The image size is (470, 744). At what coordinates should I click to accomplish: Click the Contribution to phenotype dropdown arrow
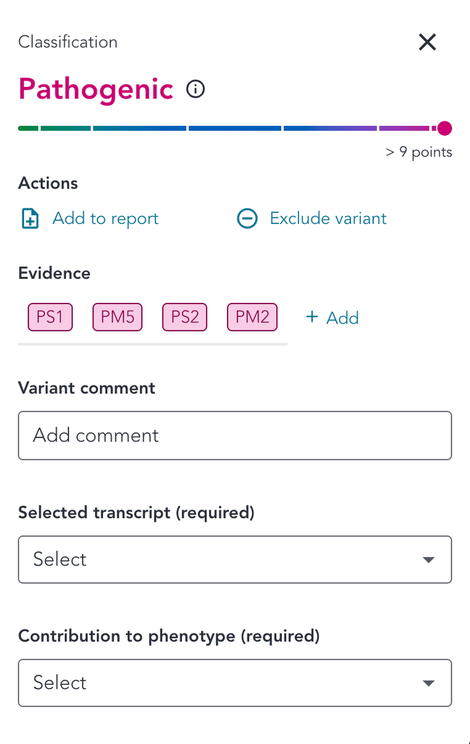428,684
